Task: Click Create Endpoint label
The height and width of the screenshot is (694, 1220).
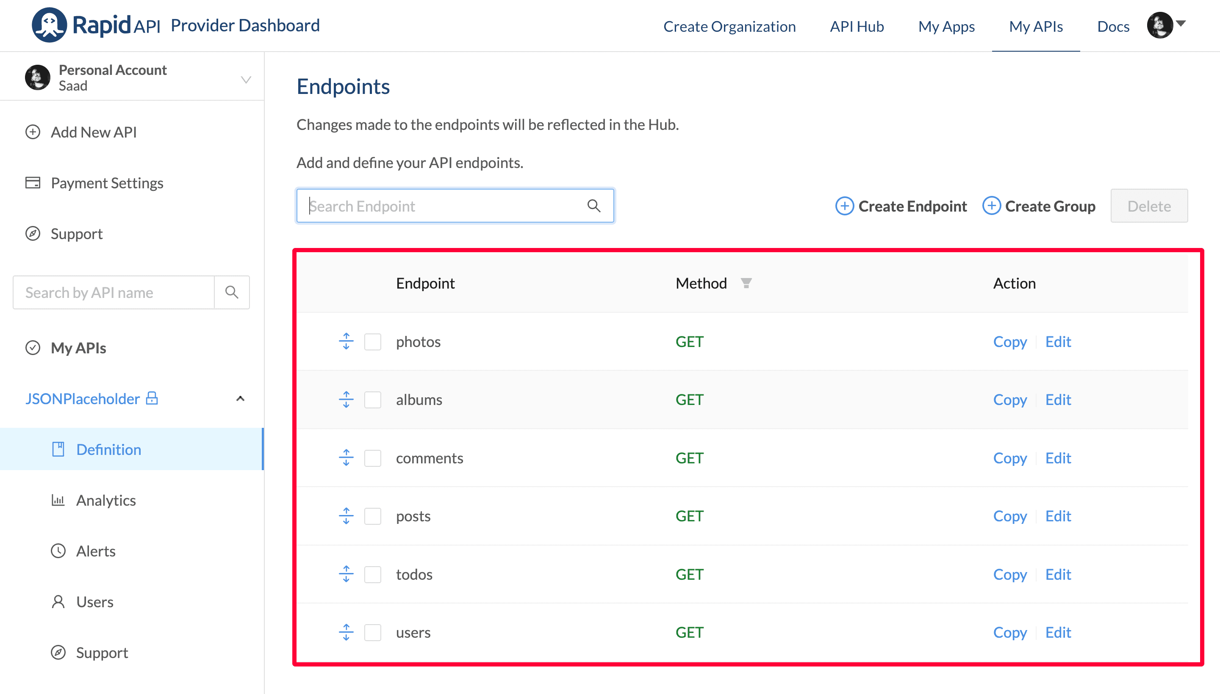Action: pyautogui.click(x=912, y=206)
